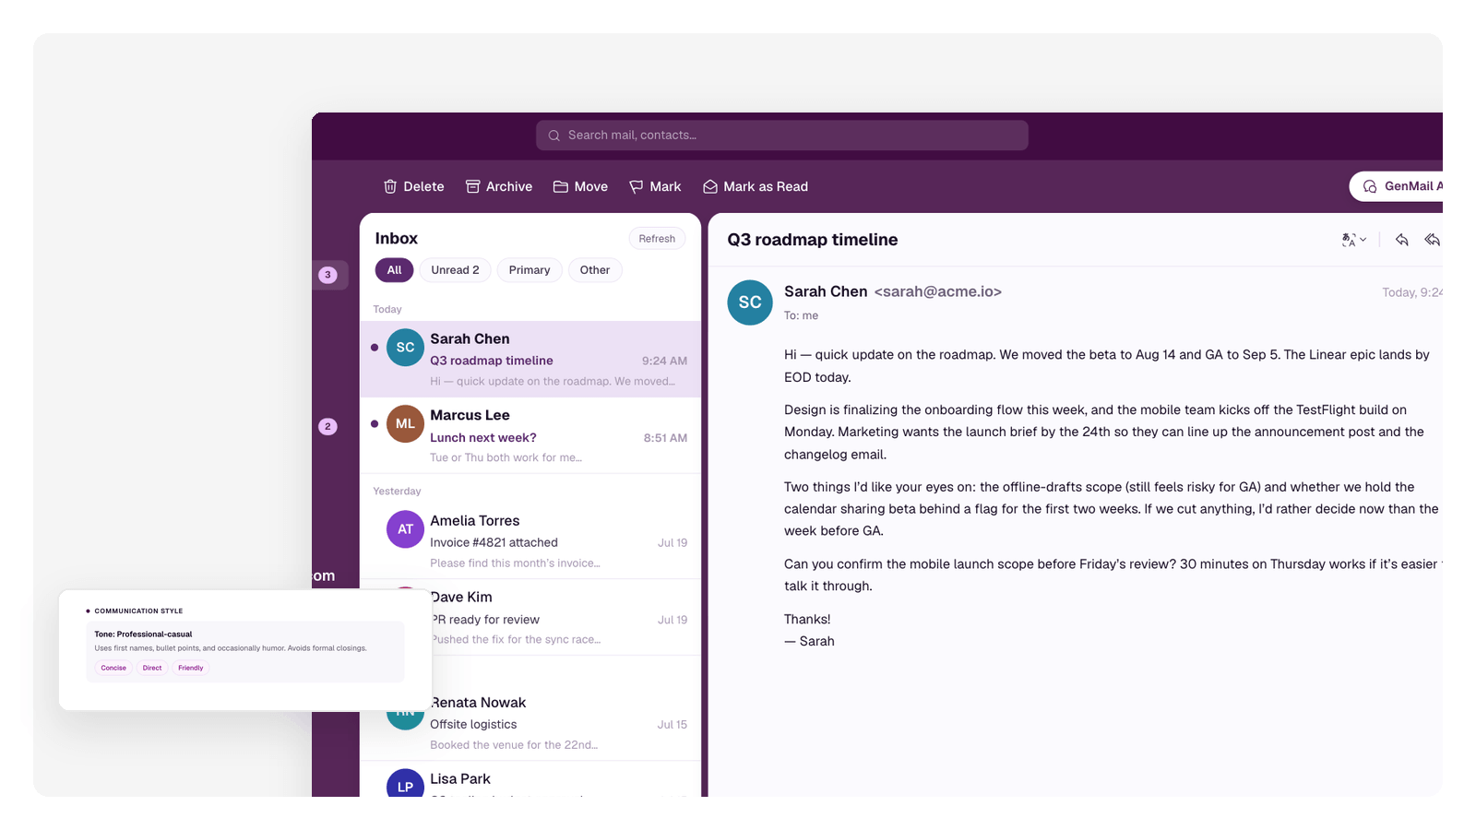
Task: Click the Yesterday section label
Action: 397,492
